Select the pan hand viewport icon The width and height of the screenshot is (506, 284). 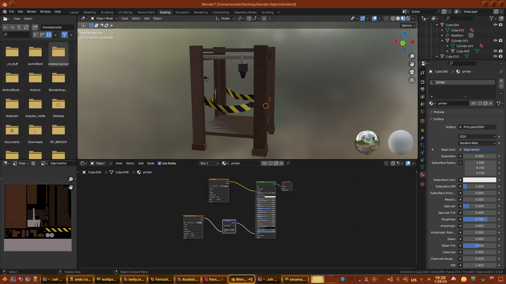(412, 64)
